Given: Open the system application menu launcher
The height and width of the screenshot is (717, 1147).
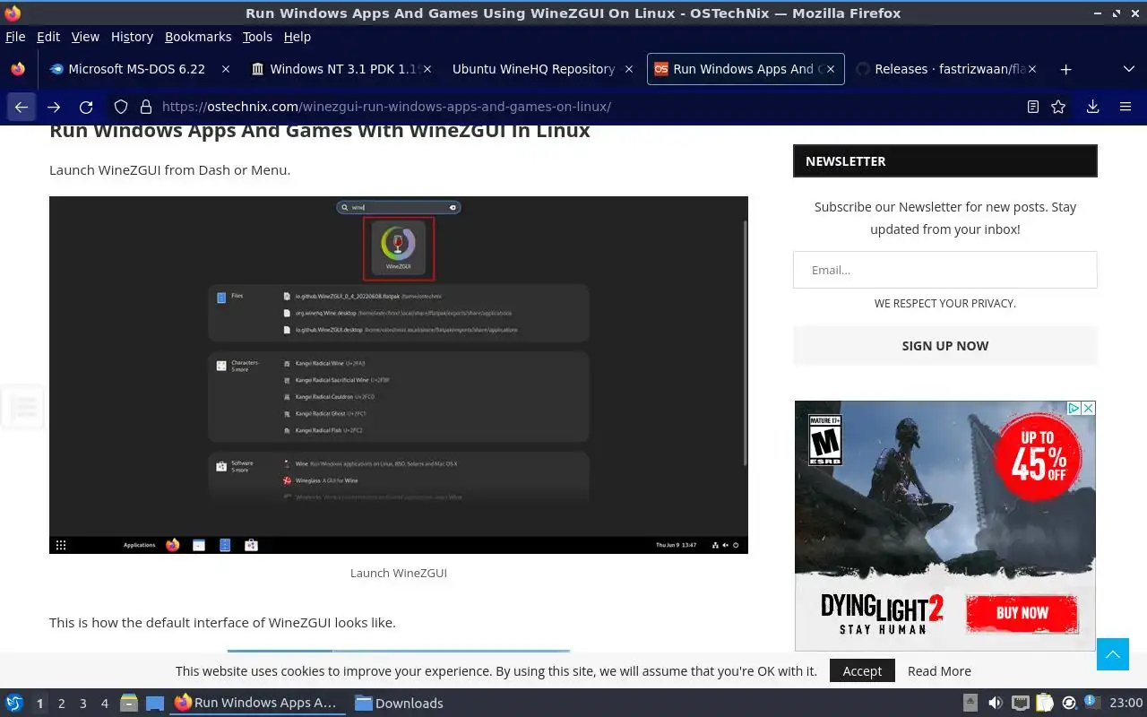Looking at the screenshot, I should [14, 703].
